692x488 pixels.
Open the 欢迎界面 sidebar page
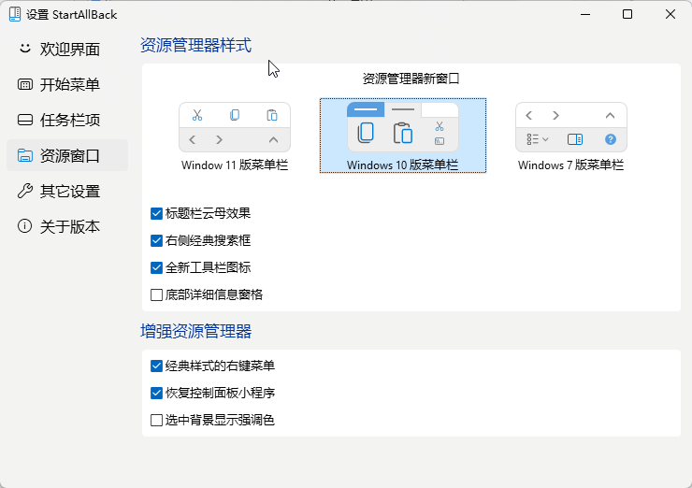[x=67, y=49]
